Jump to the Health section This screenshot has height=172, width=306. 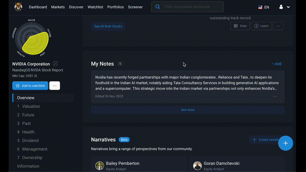coord(28,132)
